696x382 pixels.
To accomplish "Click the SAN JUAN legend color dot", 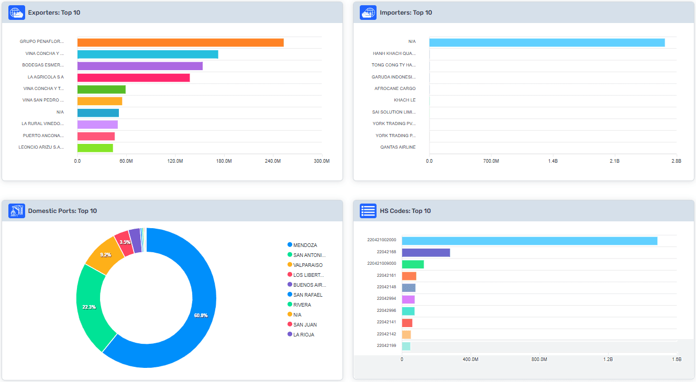I will click(x=290, y=324).
